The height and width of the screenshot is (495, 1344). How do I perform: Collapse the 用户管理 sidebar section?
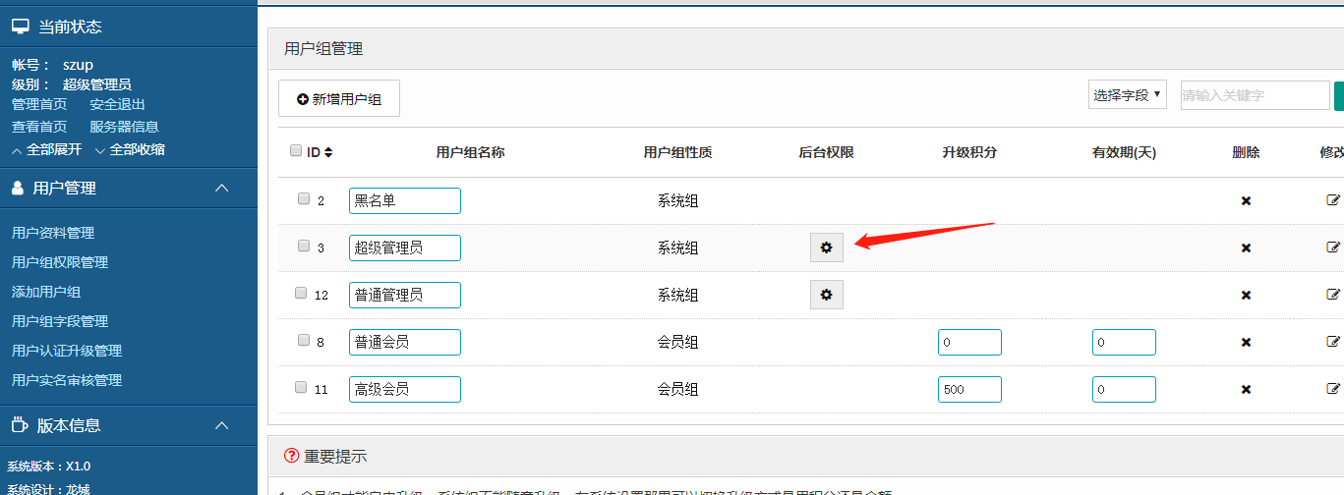click(222, 188)
